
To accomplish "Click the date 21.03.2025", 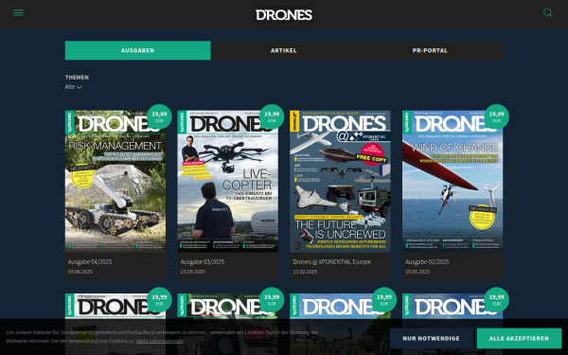I will coord(193,272).
